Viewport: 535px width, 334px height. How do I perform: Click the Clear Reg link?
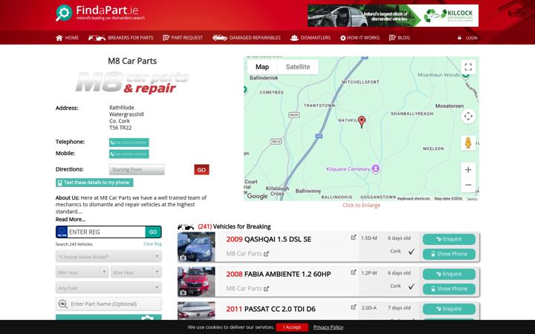(x=152, y=244)
